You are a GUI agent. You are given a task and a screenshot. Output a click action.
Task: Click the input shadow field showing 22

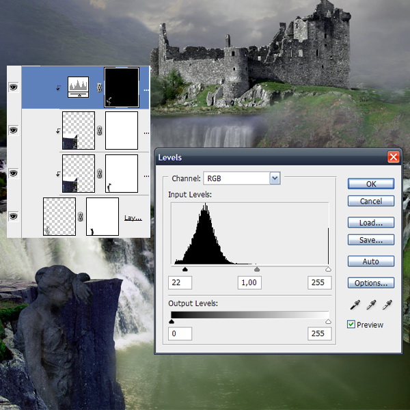click(x=181, y=282)
